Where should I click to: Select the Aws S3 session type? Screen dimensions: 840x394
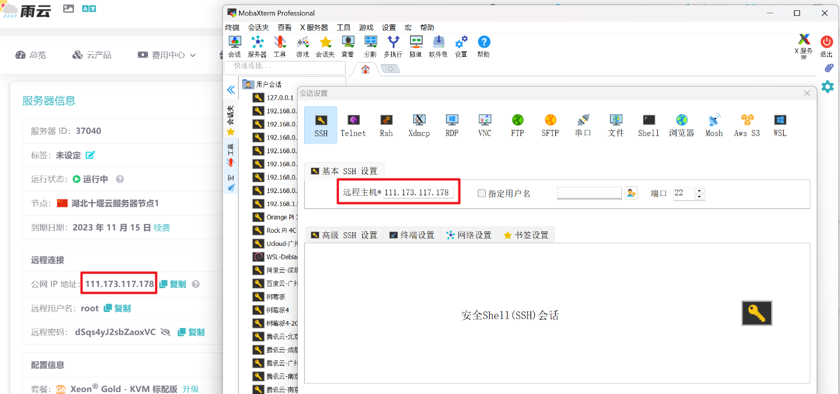[x=747, y=125]
